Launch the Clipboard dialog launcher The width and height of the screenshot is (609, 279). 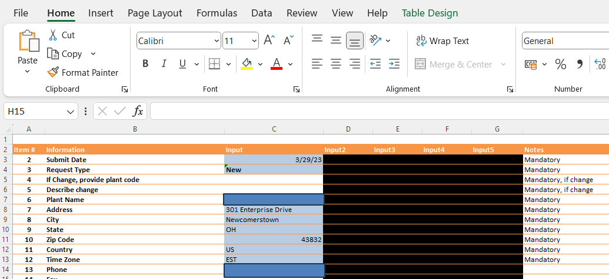pos(125,89)
